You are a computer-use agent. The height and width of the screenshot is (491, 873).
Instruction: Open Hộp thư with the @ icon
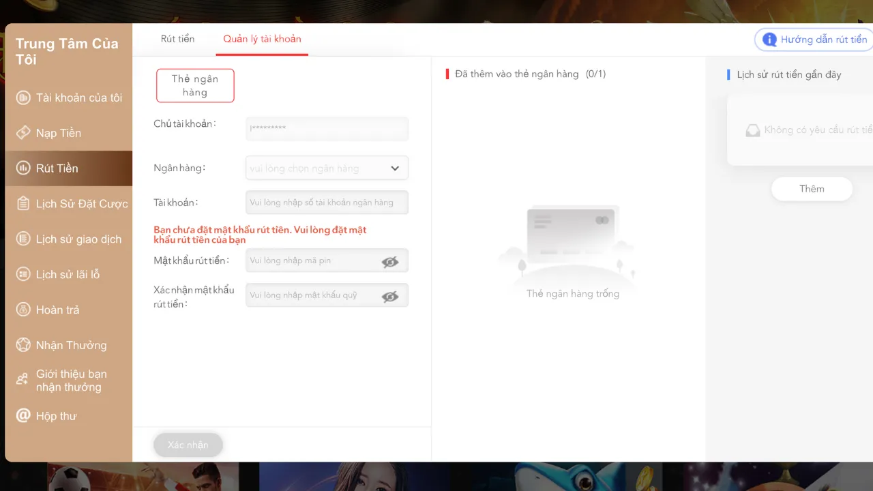(23, 415)
